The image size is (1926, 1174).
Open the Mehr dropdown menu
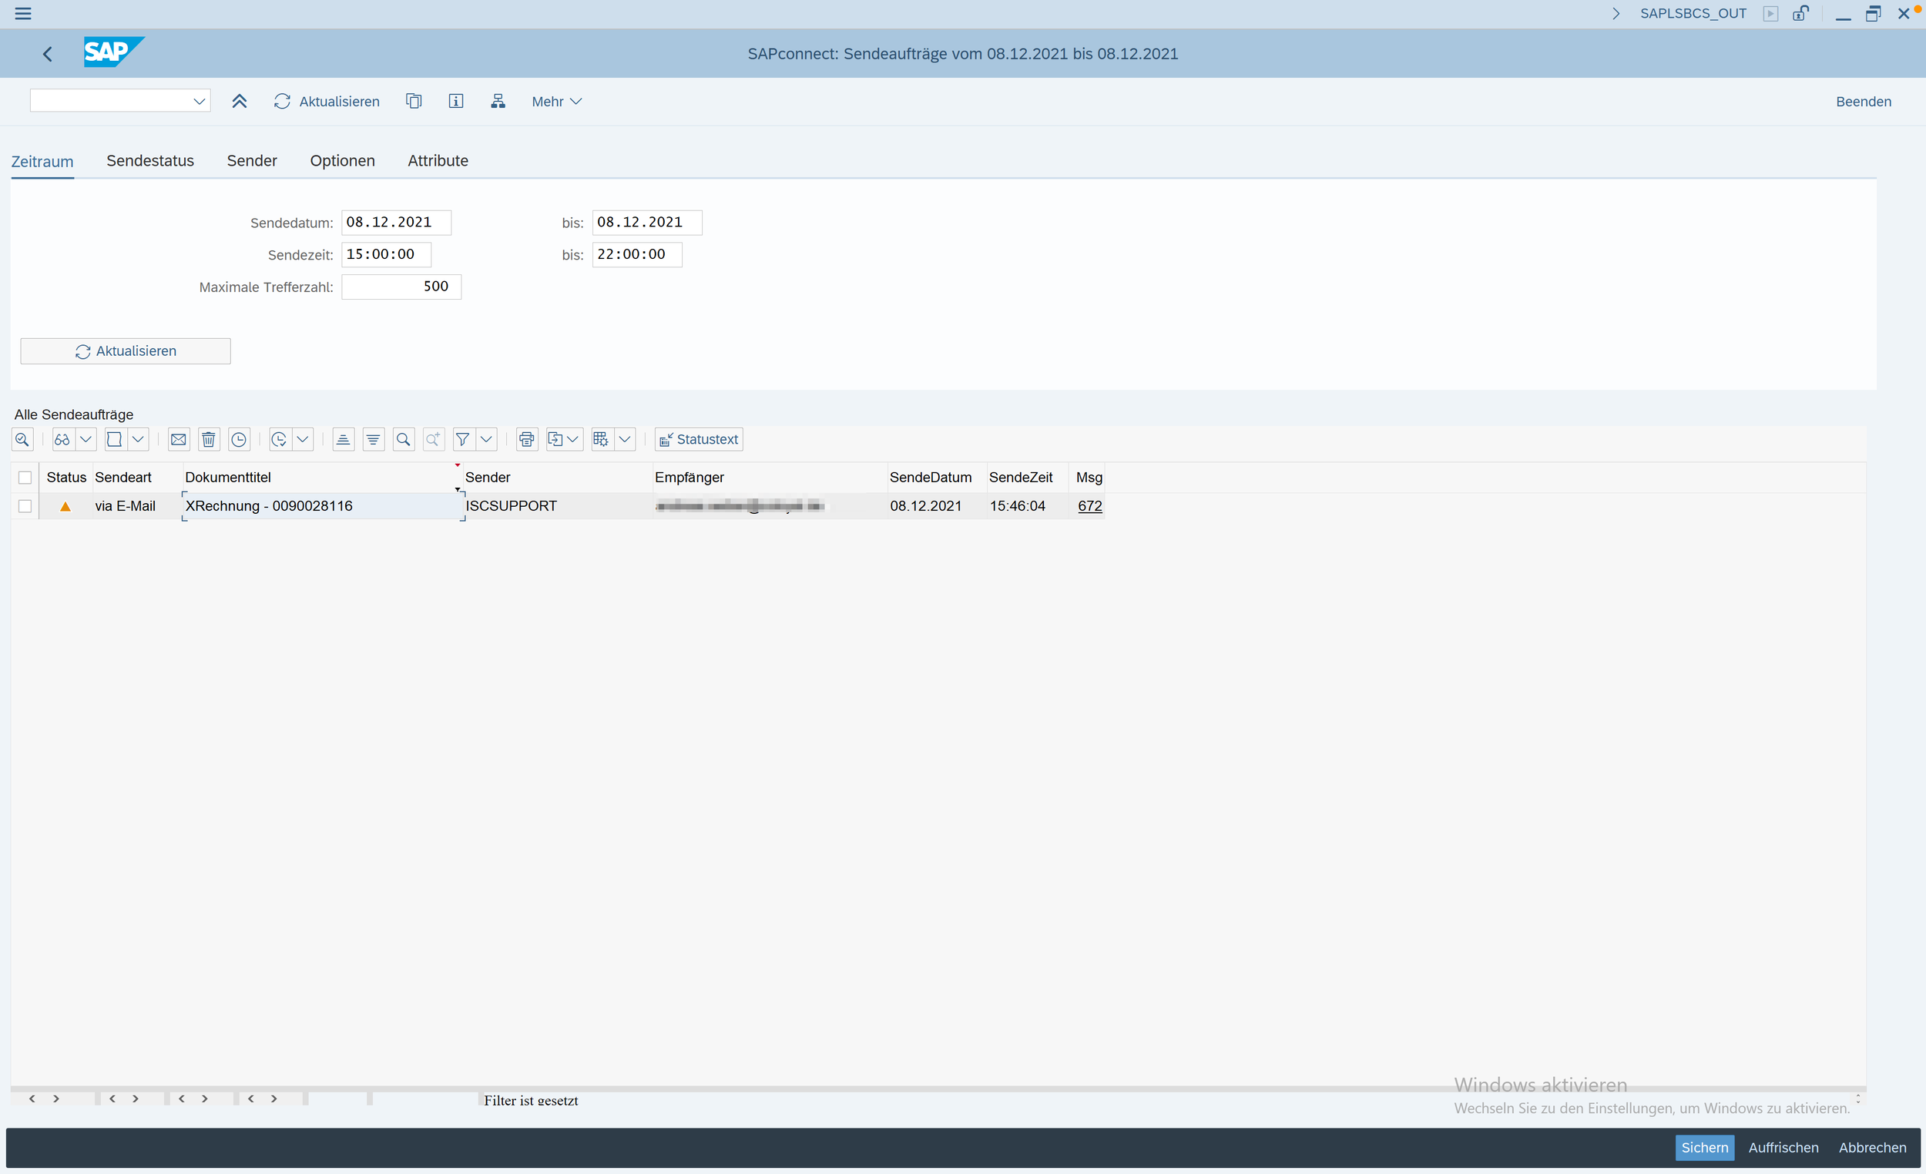(x=555, y=102)
